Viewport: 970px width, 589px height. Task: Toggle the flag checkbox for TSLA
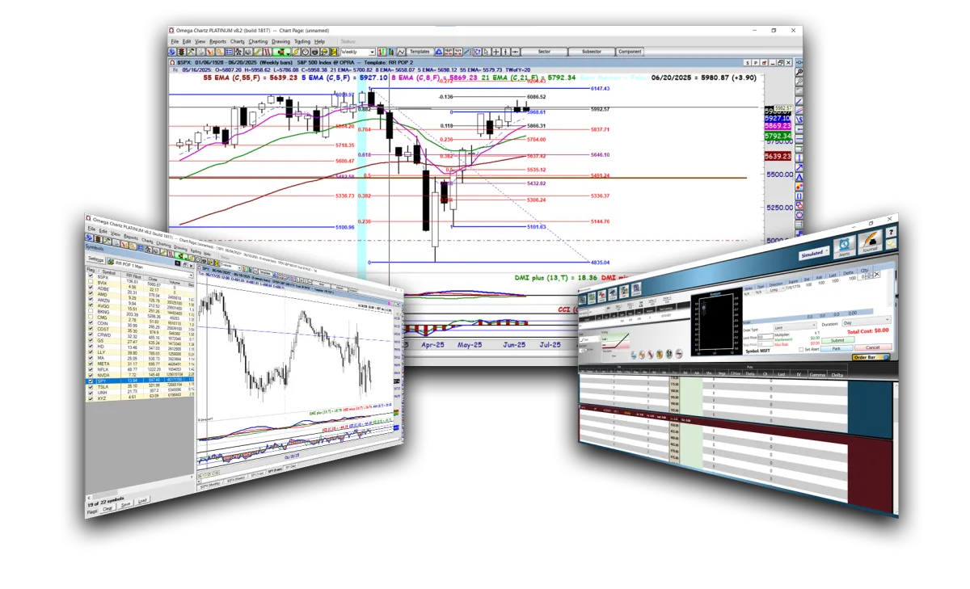click(91, 389)
